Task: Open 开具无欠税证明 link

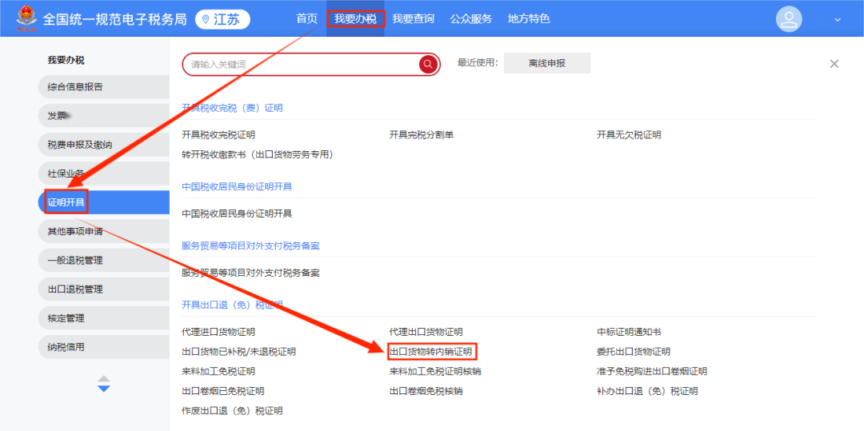Action: click(629, 135)
